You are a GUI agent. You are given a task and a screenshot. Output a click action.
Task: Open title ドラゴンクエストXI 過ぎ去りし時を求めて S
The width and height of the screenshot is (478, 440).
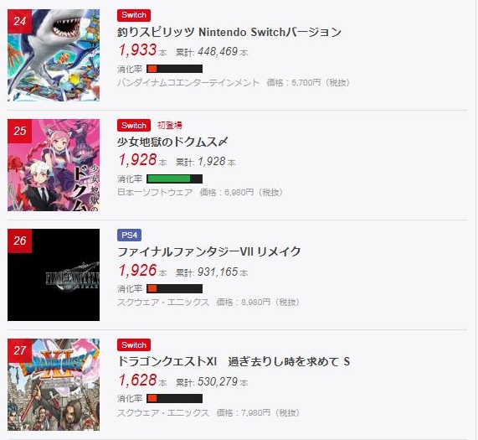234,362
